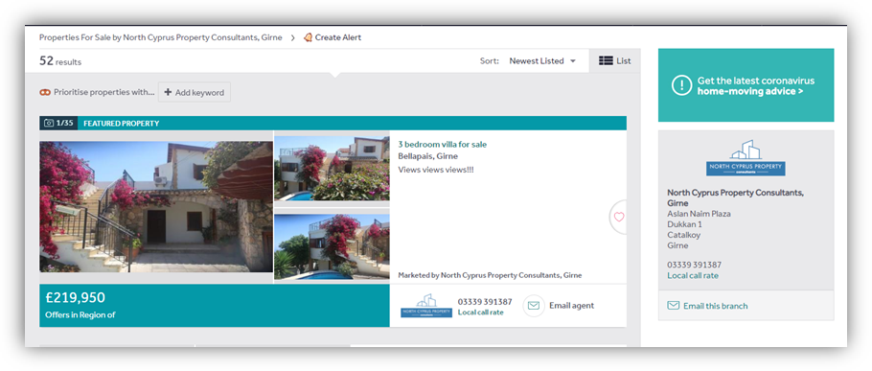
Task: Click the Add keyword button
Action: pyautogui.click(x=195, y=92)
